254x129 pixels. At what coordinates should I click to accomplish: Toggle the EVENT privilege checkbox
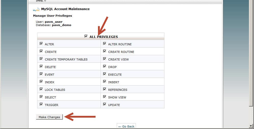pyautogui.click(x=41, y=74)
